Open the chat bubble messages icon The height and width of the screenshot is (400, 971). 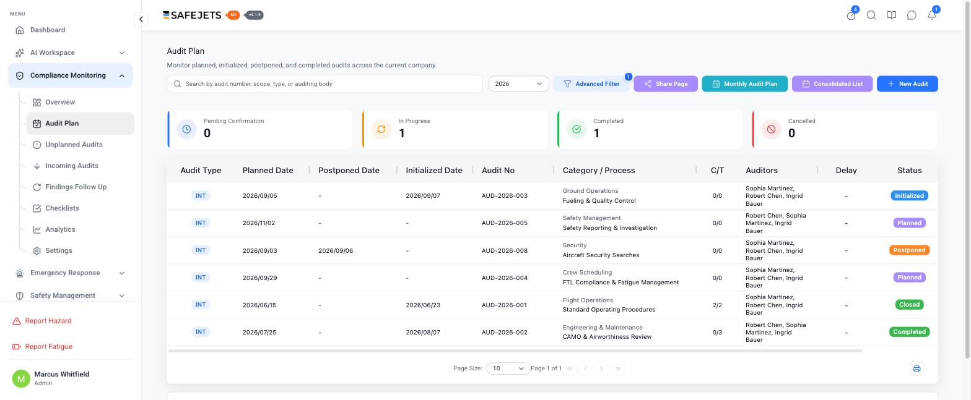coord(912,15)
